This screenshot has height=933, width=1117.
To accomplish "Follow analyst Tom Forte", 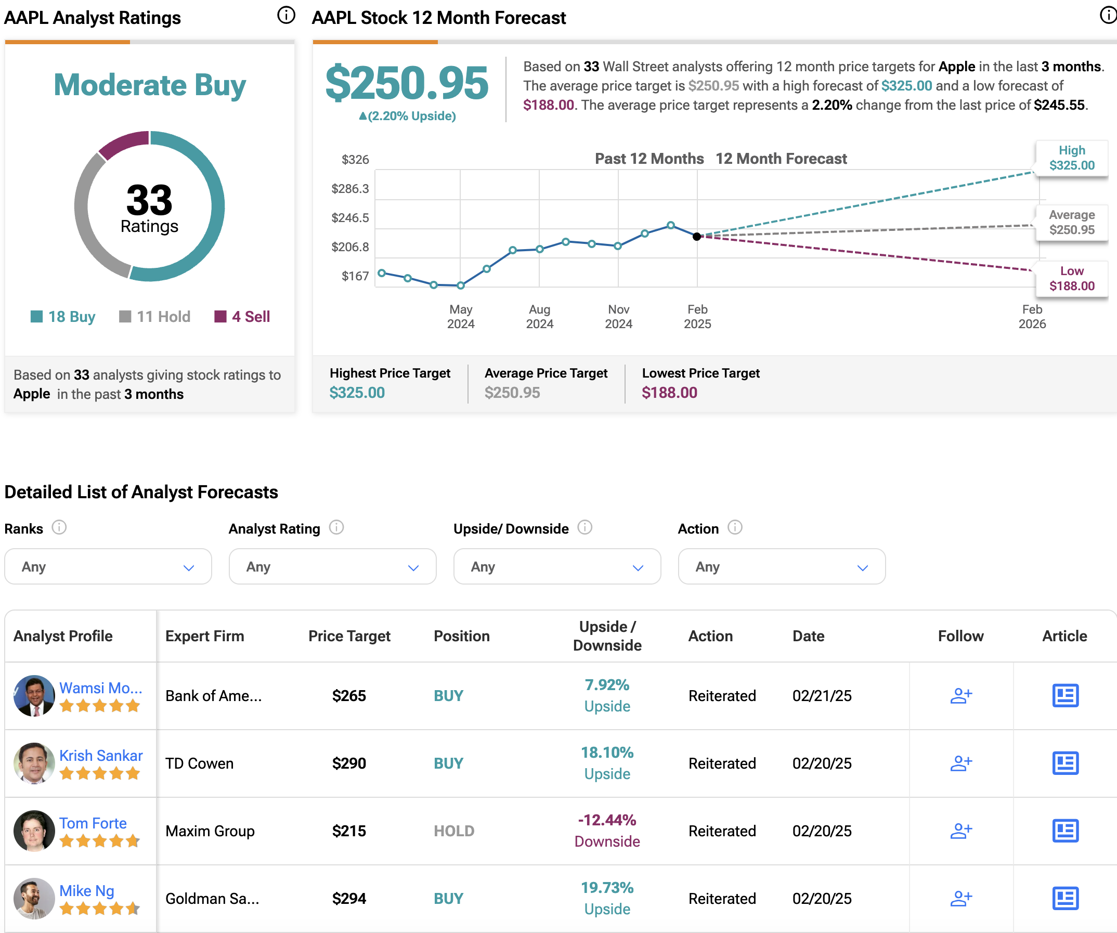I will click(x=960, y=831).
